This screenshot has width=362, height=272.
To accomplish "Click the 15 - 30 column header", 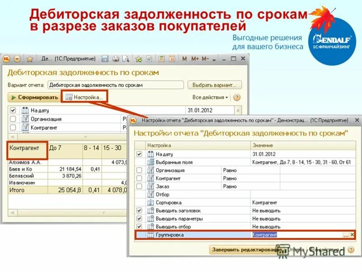I will coord(114,151).
